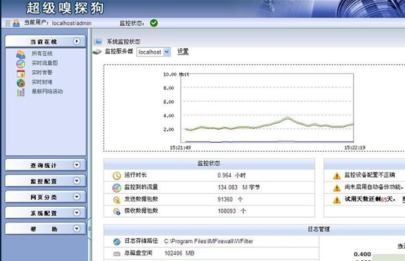Screen dimensions: 405x261
Task: Click the 监控状态 table header
Action: (x=209, y=163)
